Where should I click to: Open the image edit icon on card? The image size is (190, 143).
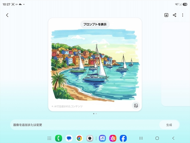tap(136, 105)
